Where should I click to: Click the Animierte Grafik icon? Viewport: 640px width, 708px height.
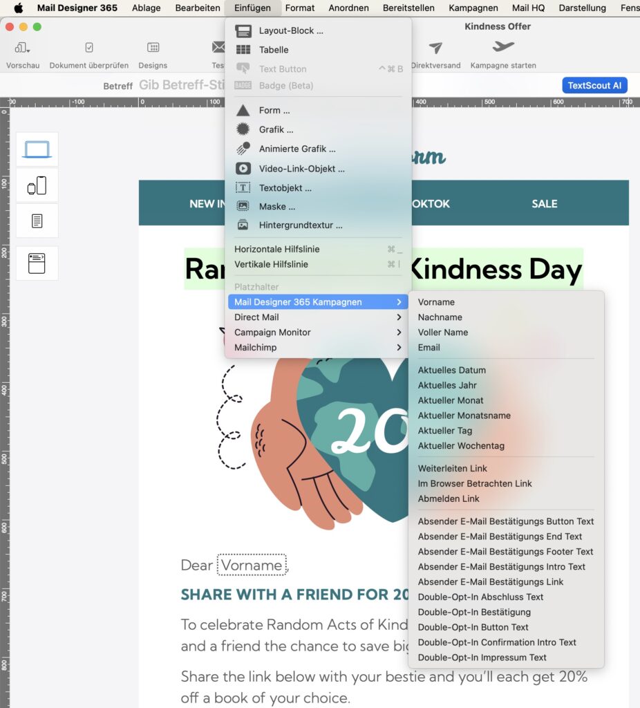pos(243,149)
